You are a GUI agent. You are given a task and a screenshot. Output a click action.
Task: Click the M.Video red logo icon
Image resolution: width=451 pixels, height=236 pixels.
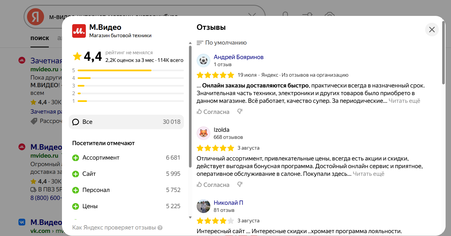(79, 31)
